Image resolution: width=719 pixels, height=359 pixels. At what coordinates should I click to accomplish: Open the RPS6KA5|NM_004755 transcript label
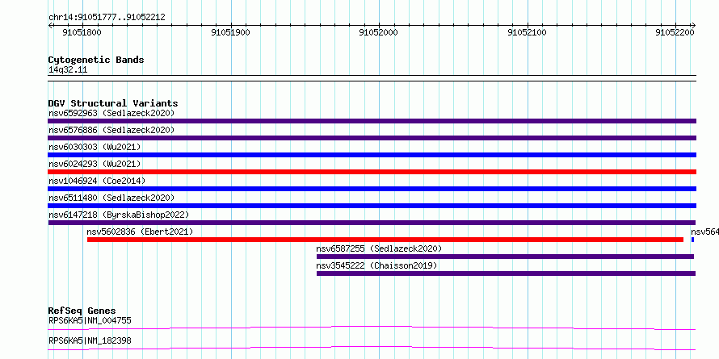90,320
